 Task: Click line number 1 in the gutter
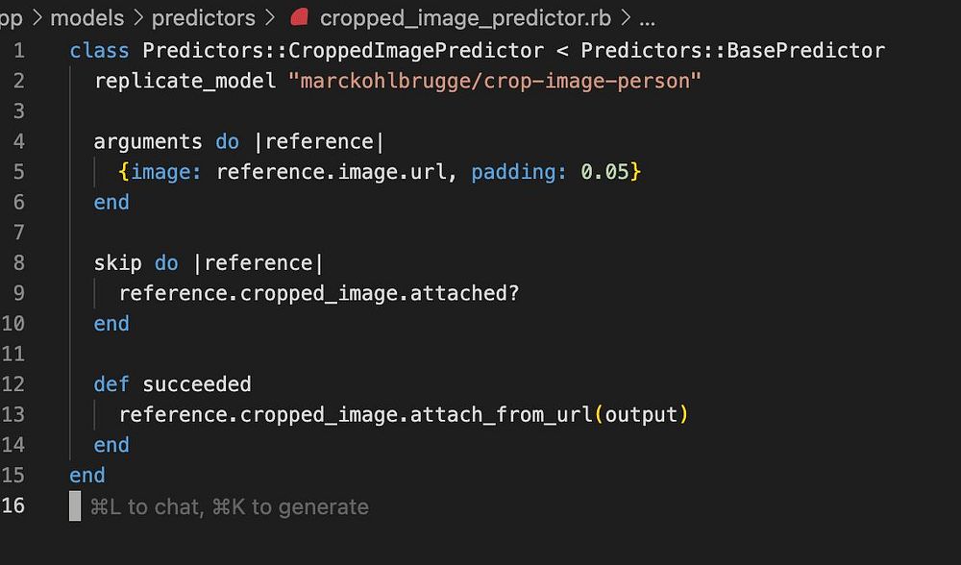tap(19, 50)
